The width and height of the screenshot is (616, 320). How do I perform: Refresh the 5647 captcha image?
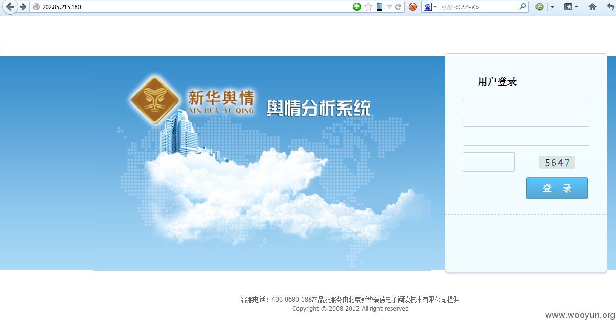[x=557, y=163]
